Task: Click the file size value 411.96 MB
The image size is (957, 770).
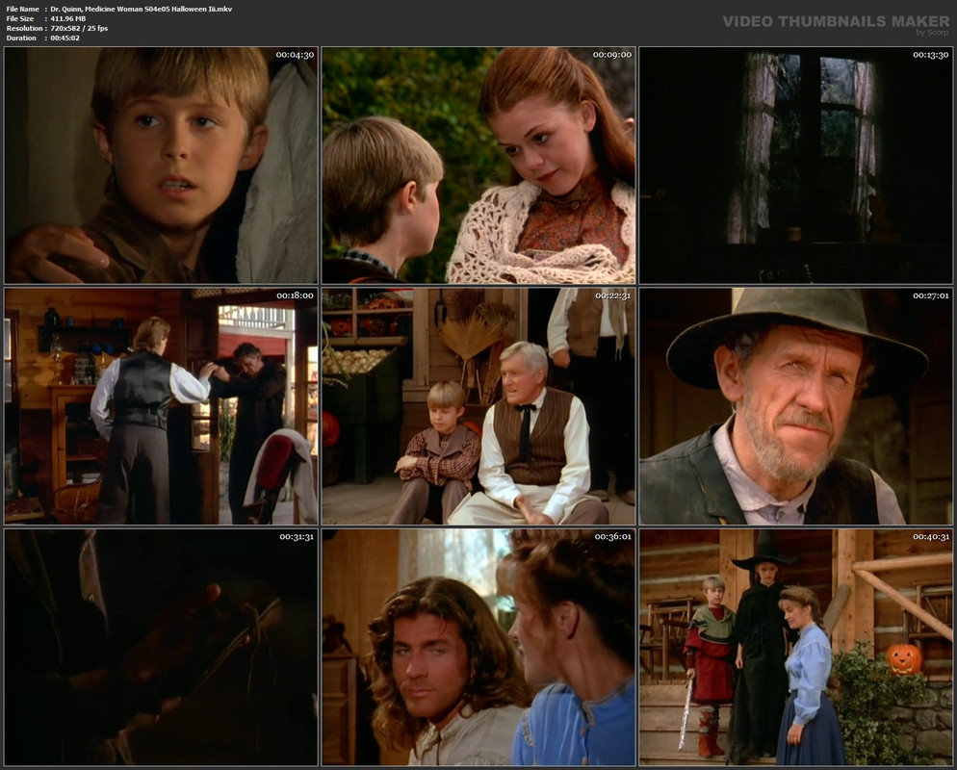Action: (x=68, y=19)
